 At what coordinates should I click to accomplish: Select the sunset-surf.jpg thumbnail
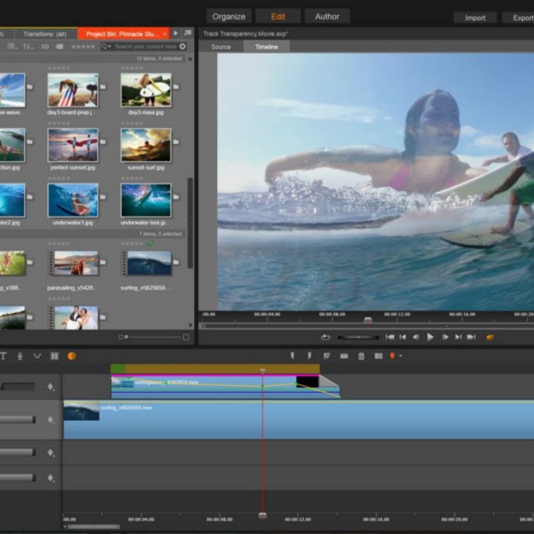pos(146,145)
